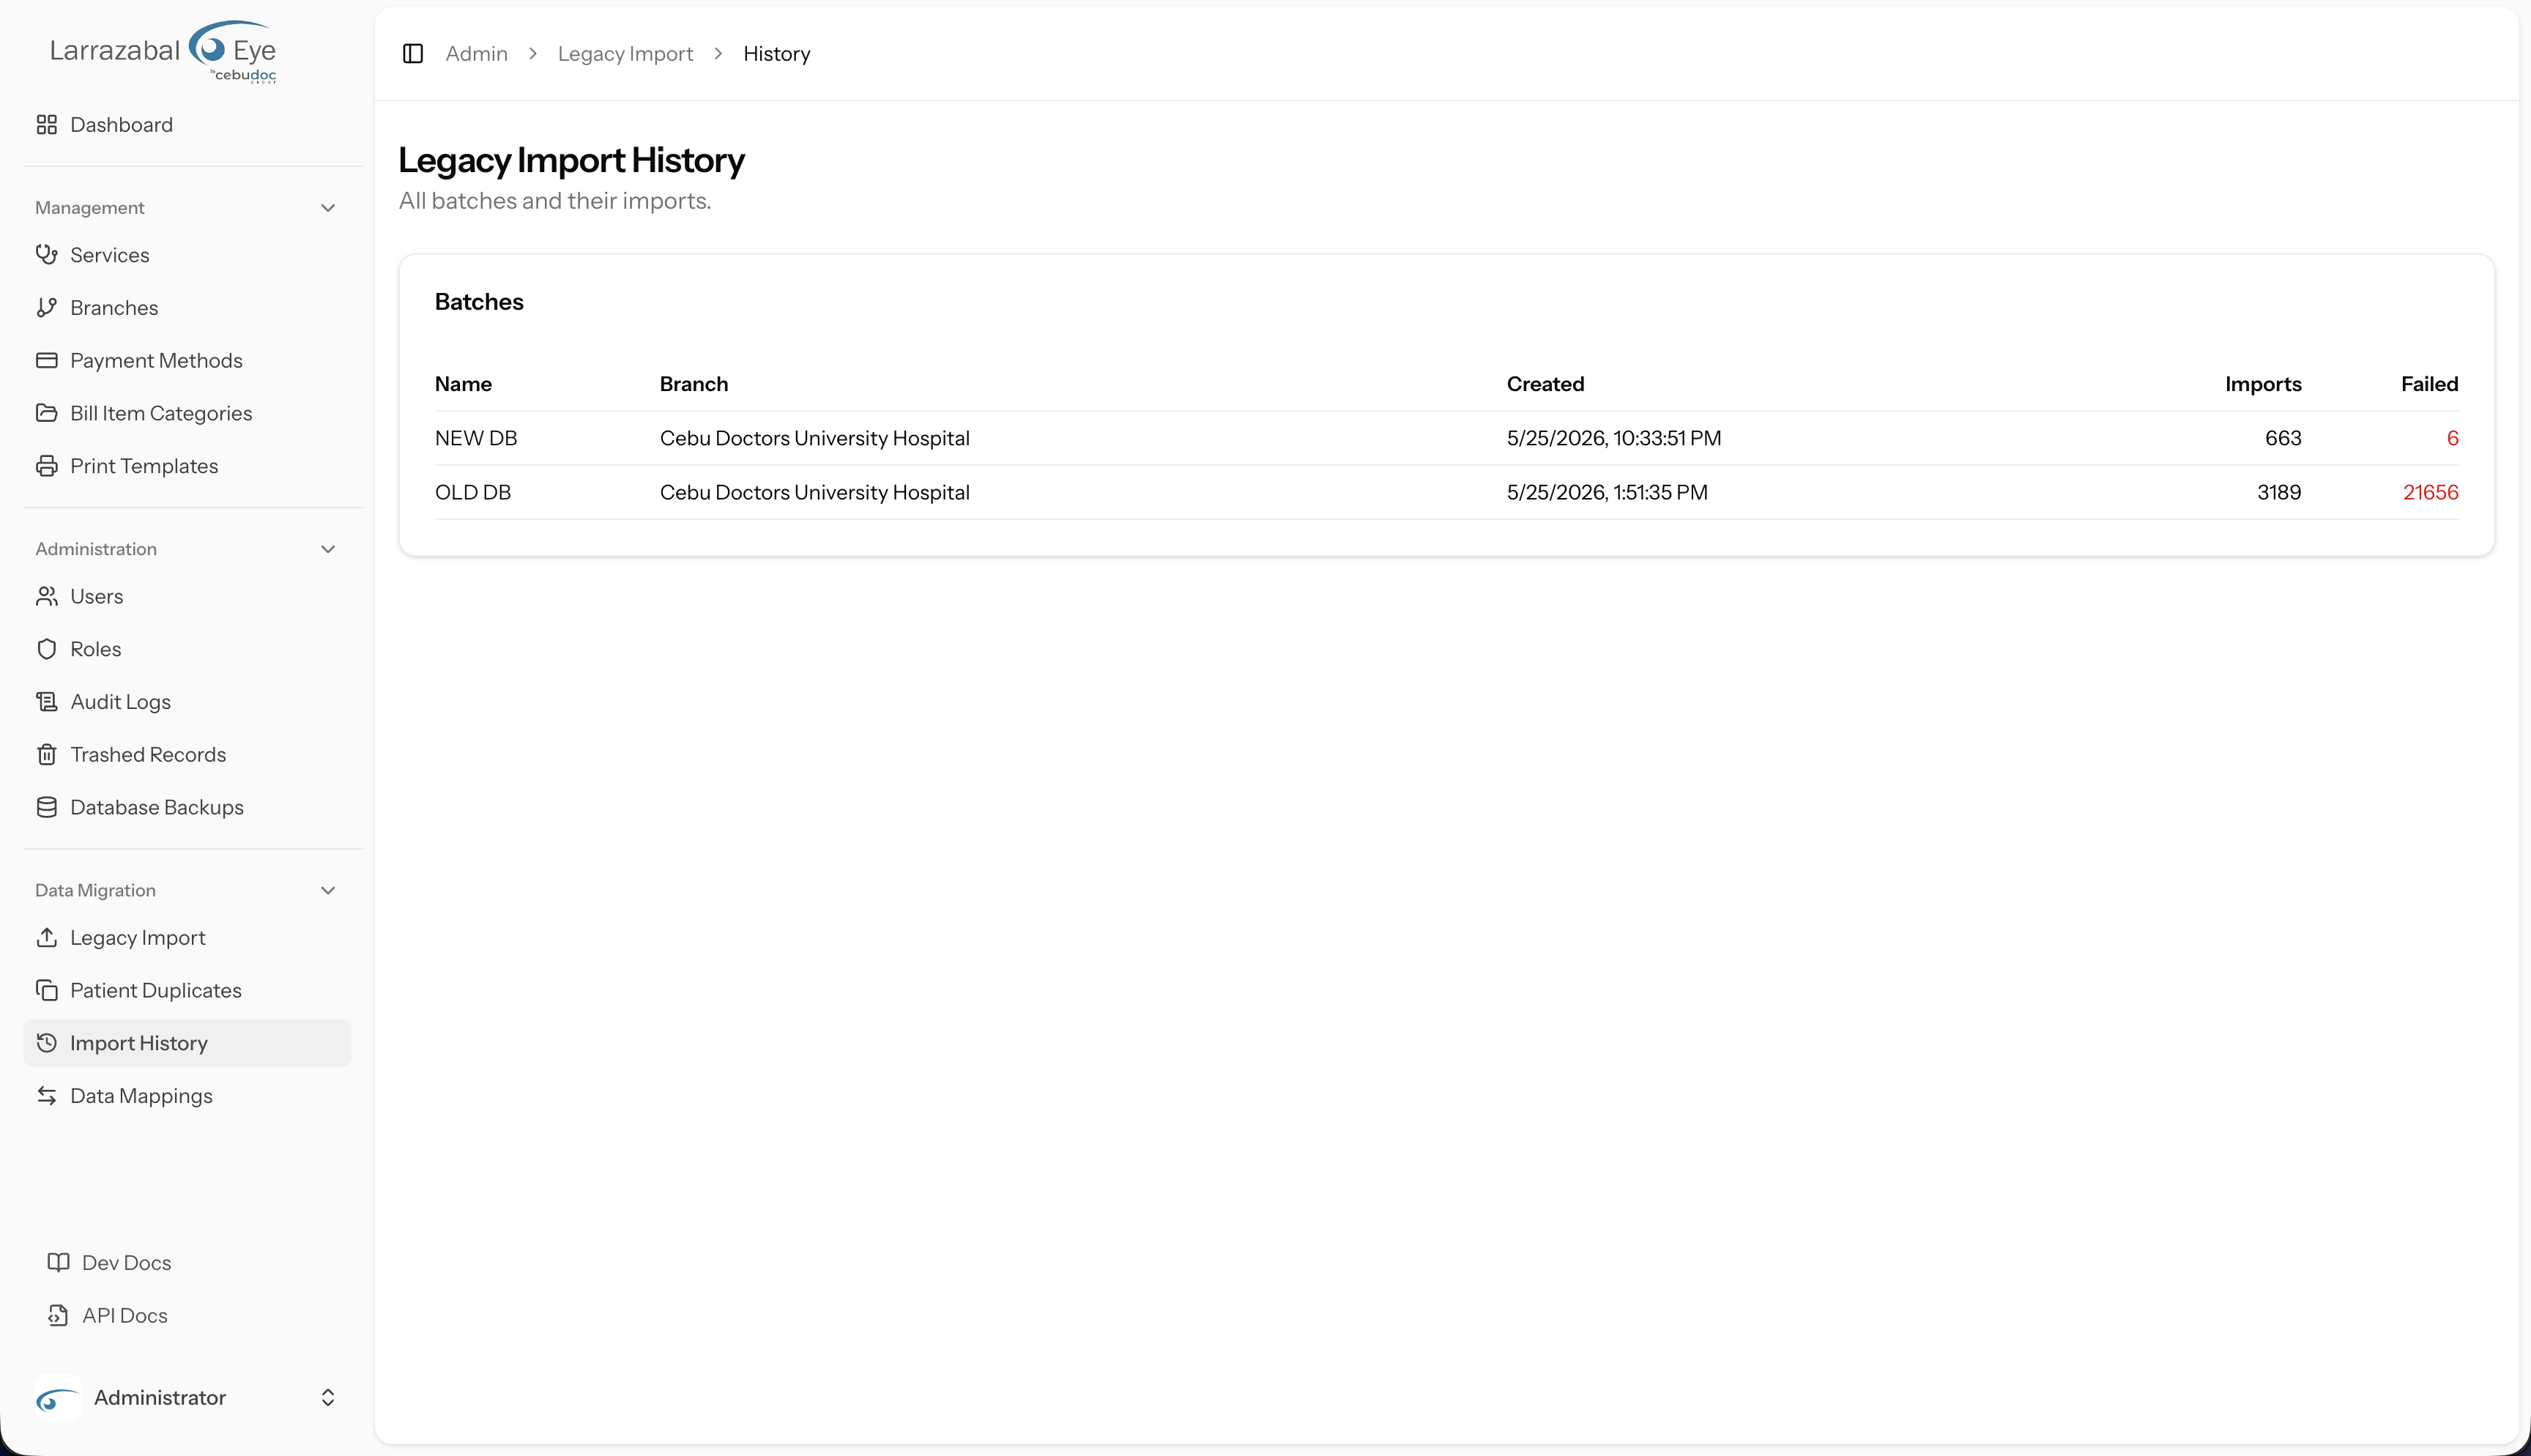
Task: Click the Branches git-branch icon
Action: 47,308
